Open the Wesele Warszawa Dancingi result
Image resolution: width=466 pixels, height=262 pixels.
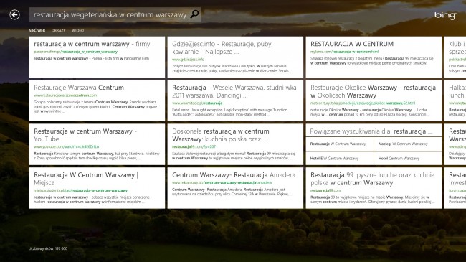235,100
